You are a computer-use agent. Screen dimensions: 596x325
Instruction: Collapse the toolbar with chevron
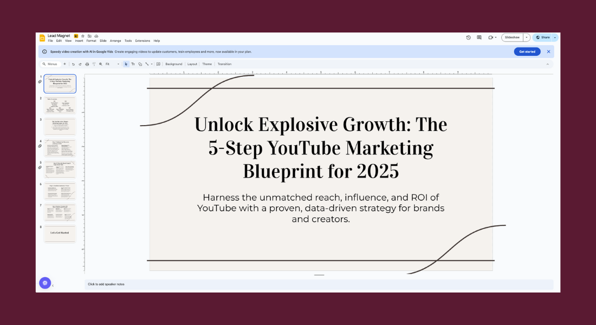click(547, 64)
